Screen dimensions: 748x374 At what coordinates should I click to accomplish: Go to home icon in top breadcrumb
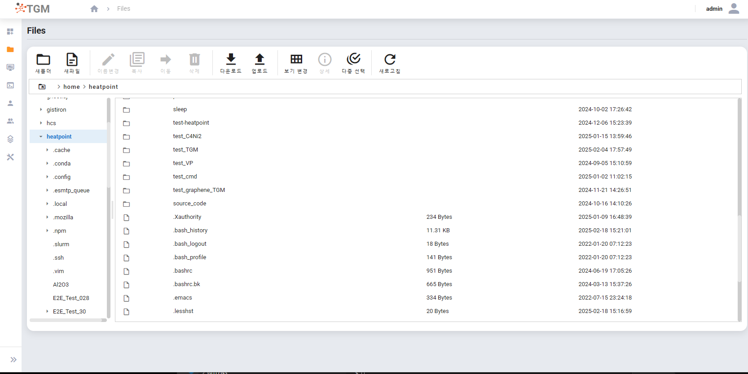[94, 9]
